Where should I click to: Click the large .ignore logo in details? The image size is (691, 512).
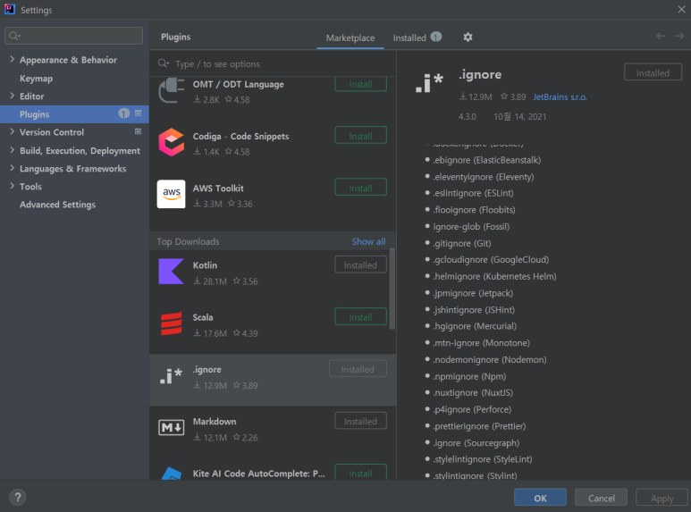[429, 83]
